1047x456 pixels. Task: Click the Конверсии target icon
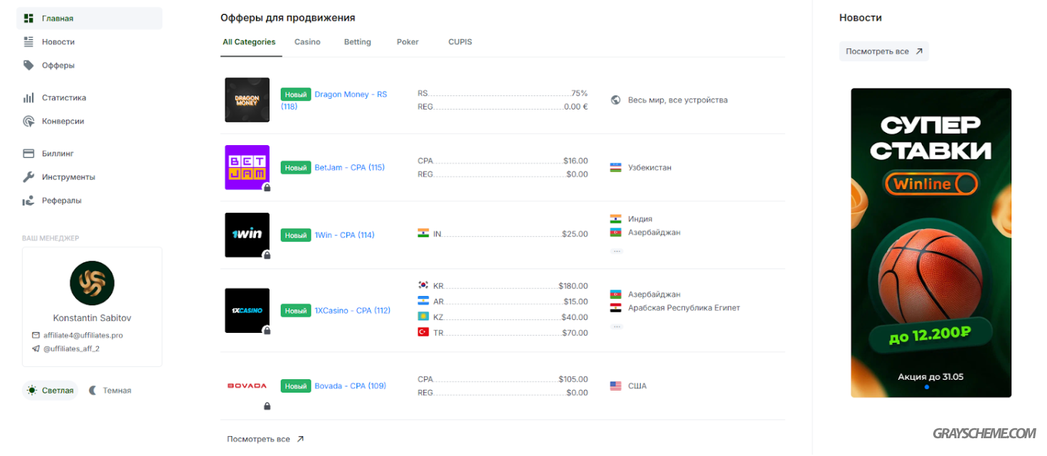[28, 121]
